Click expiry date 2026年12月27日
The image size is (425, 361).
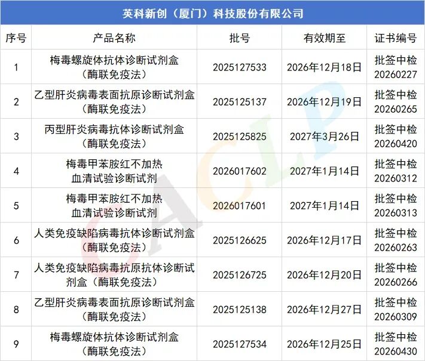tap(325, 310)
